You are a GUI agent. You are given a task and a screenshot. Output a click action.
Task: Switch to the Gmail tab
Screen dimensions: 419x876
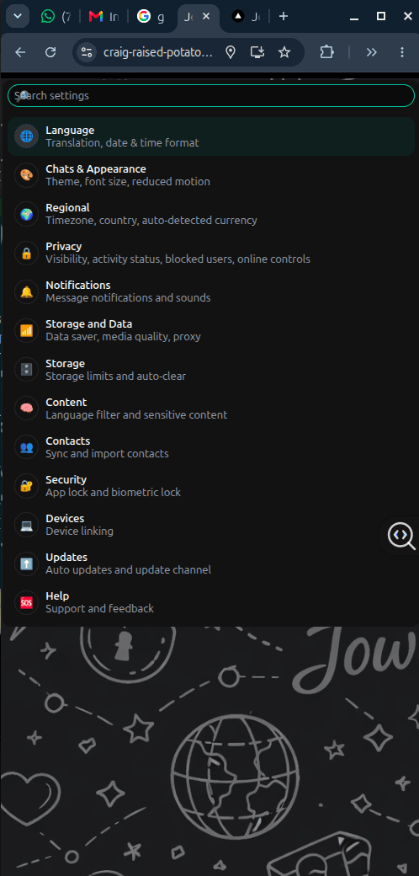(103, 17)
